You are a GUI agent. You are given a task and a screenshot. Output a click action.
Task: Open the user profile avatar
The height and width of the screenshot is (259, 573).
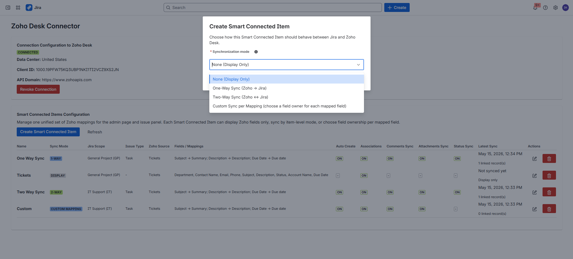click(x=566, y=8)
